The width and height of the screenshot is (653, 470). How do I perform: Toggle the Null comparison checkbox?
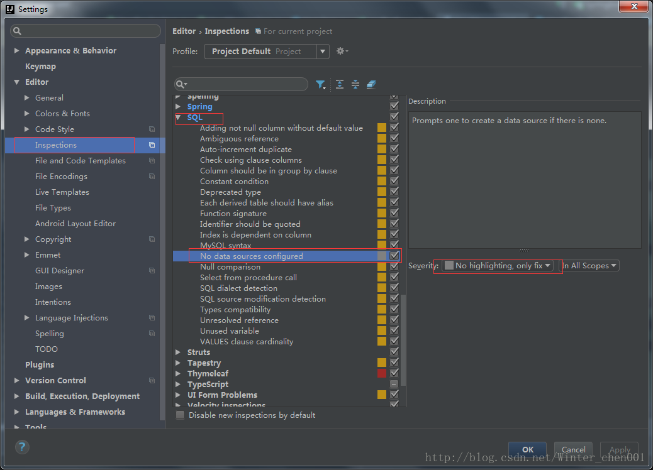[394, 266]
